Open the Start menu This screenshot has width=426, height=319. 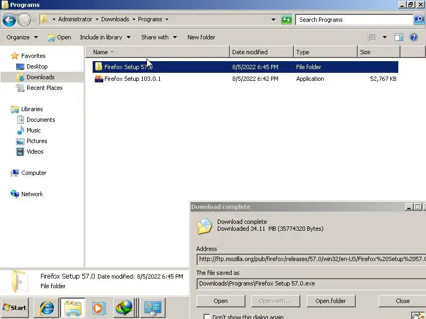[x=15, y=308]
